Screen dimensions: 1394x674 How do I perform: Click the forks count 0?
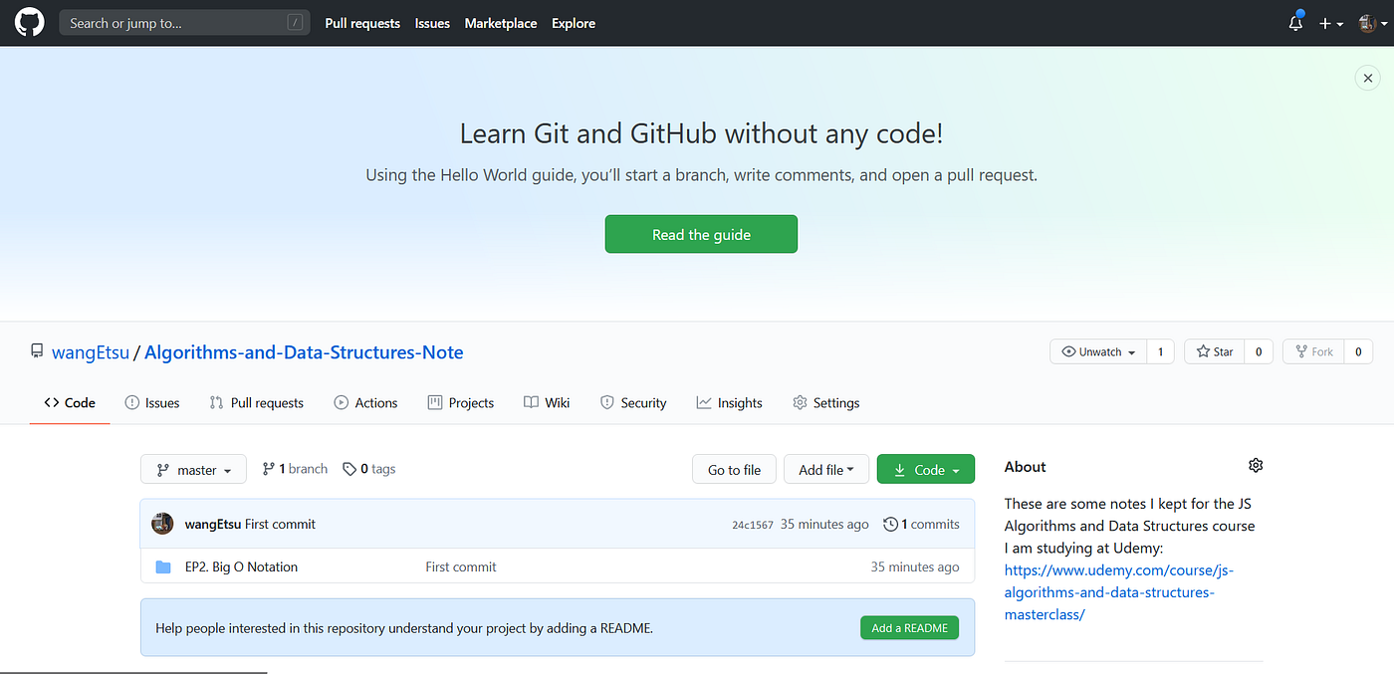click(1358, 351)
